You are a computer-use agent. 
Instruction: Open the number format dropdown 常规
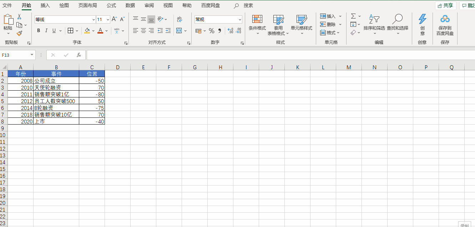240,20
